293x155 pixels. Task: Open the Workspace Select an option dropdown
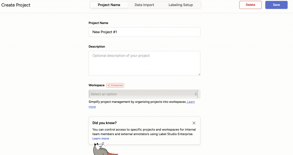(x=144, y=94)
